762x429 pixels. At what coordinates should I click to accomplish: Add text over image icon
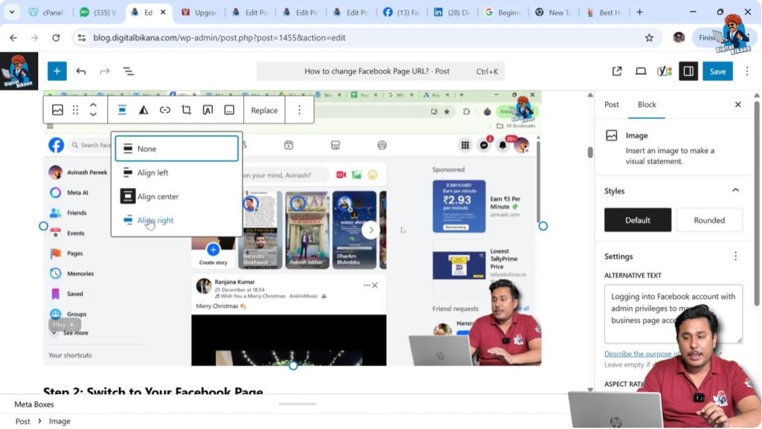[208, 110]
